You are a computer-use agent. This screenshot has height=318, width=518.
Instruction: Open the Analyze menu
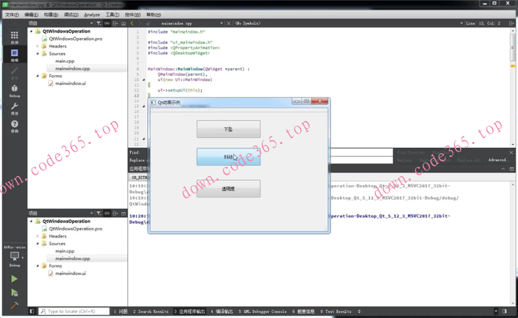coord(92,14)
